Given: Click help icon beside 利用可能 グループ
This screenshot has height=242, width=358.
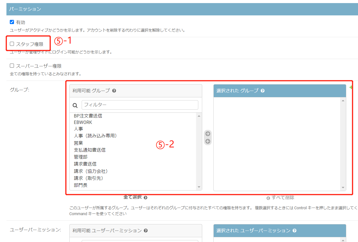Looking at the screenshot, I should click(114, 91).
